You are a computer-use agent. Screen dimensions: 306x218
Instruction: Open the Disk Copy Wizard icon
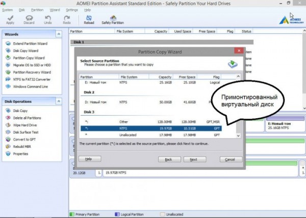click(x=8, y=50)
